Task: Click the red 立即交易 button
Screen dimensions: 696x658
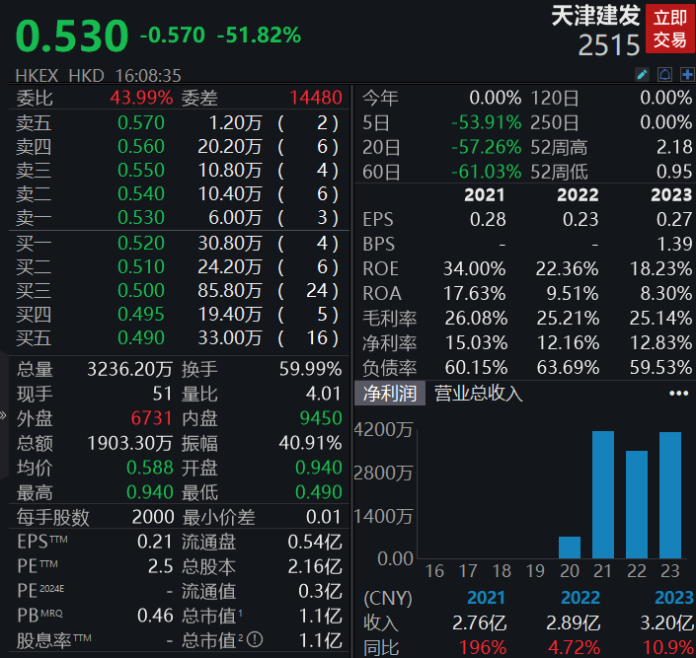Action: tap(670, 29)
